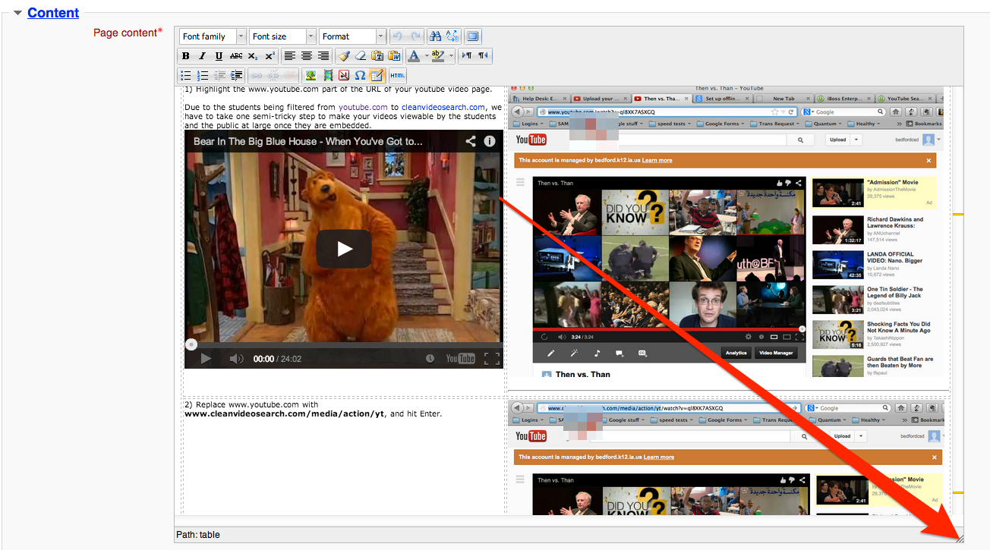Open the HTML source editor

397,75
